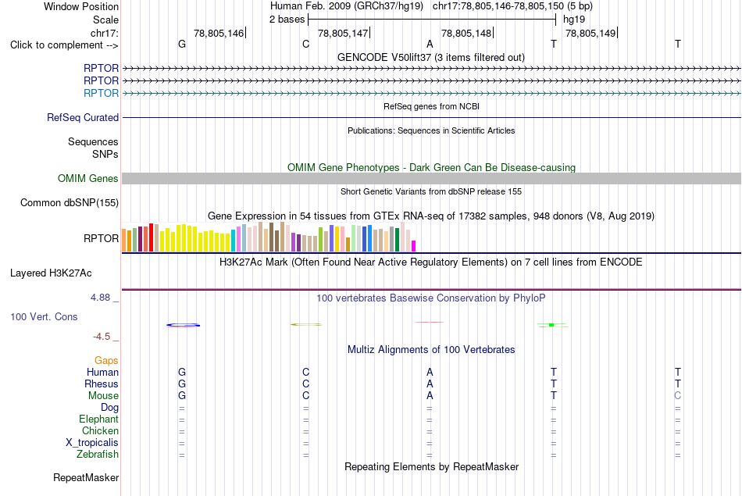The width and height of the screenshot is (742, 496).
Task: Click the GTEx 'Gene Expression in 54 tissues' title
Action: pyautogui.click(x=431, y=216)
